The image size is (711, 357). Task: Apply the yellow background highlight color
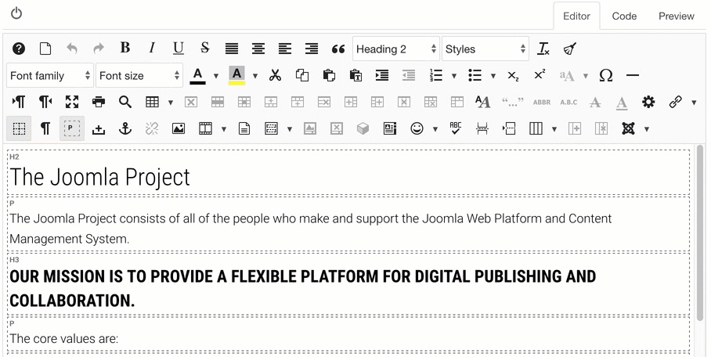236,75
